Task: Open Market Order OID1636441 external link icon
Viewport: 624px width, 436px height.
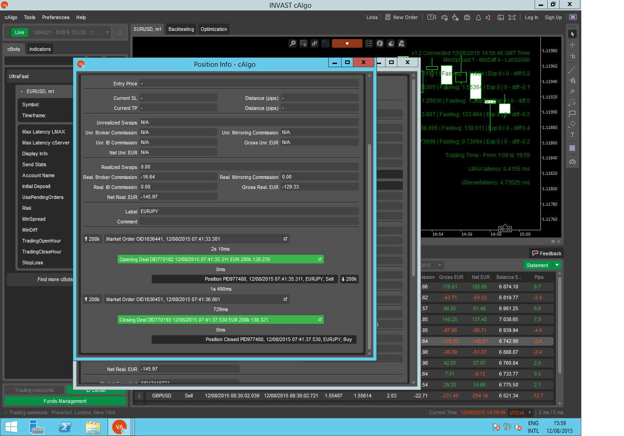Action: pos(285,239)
